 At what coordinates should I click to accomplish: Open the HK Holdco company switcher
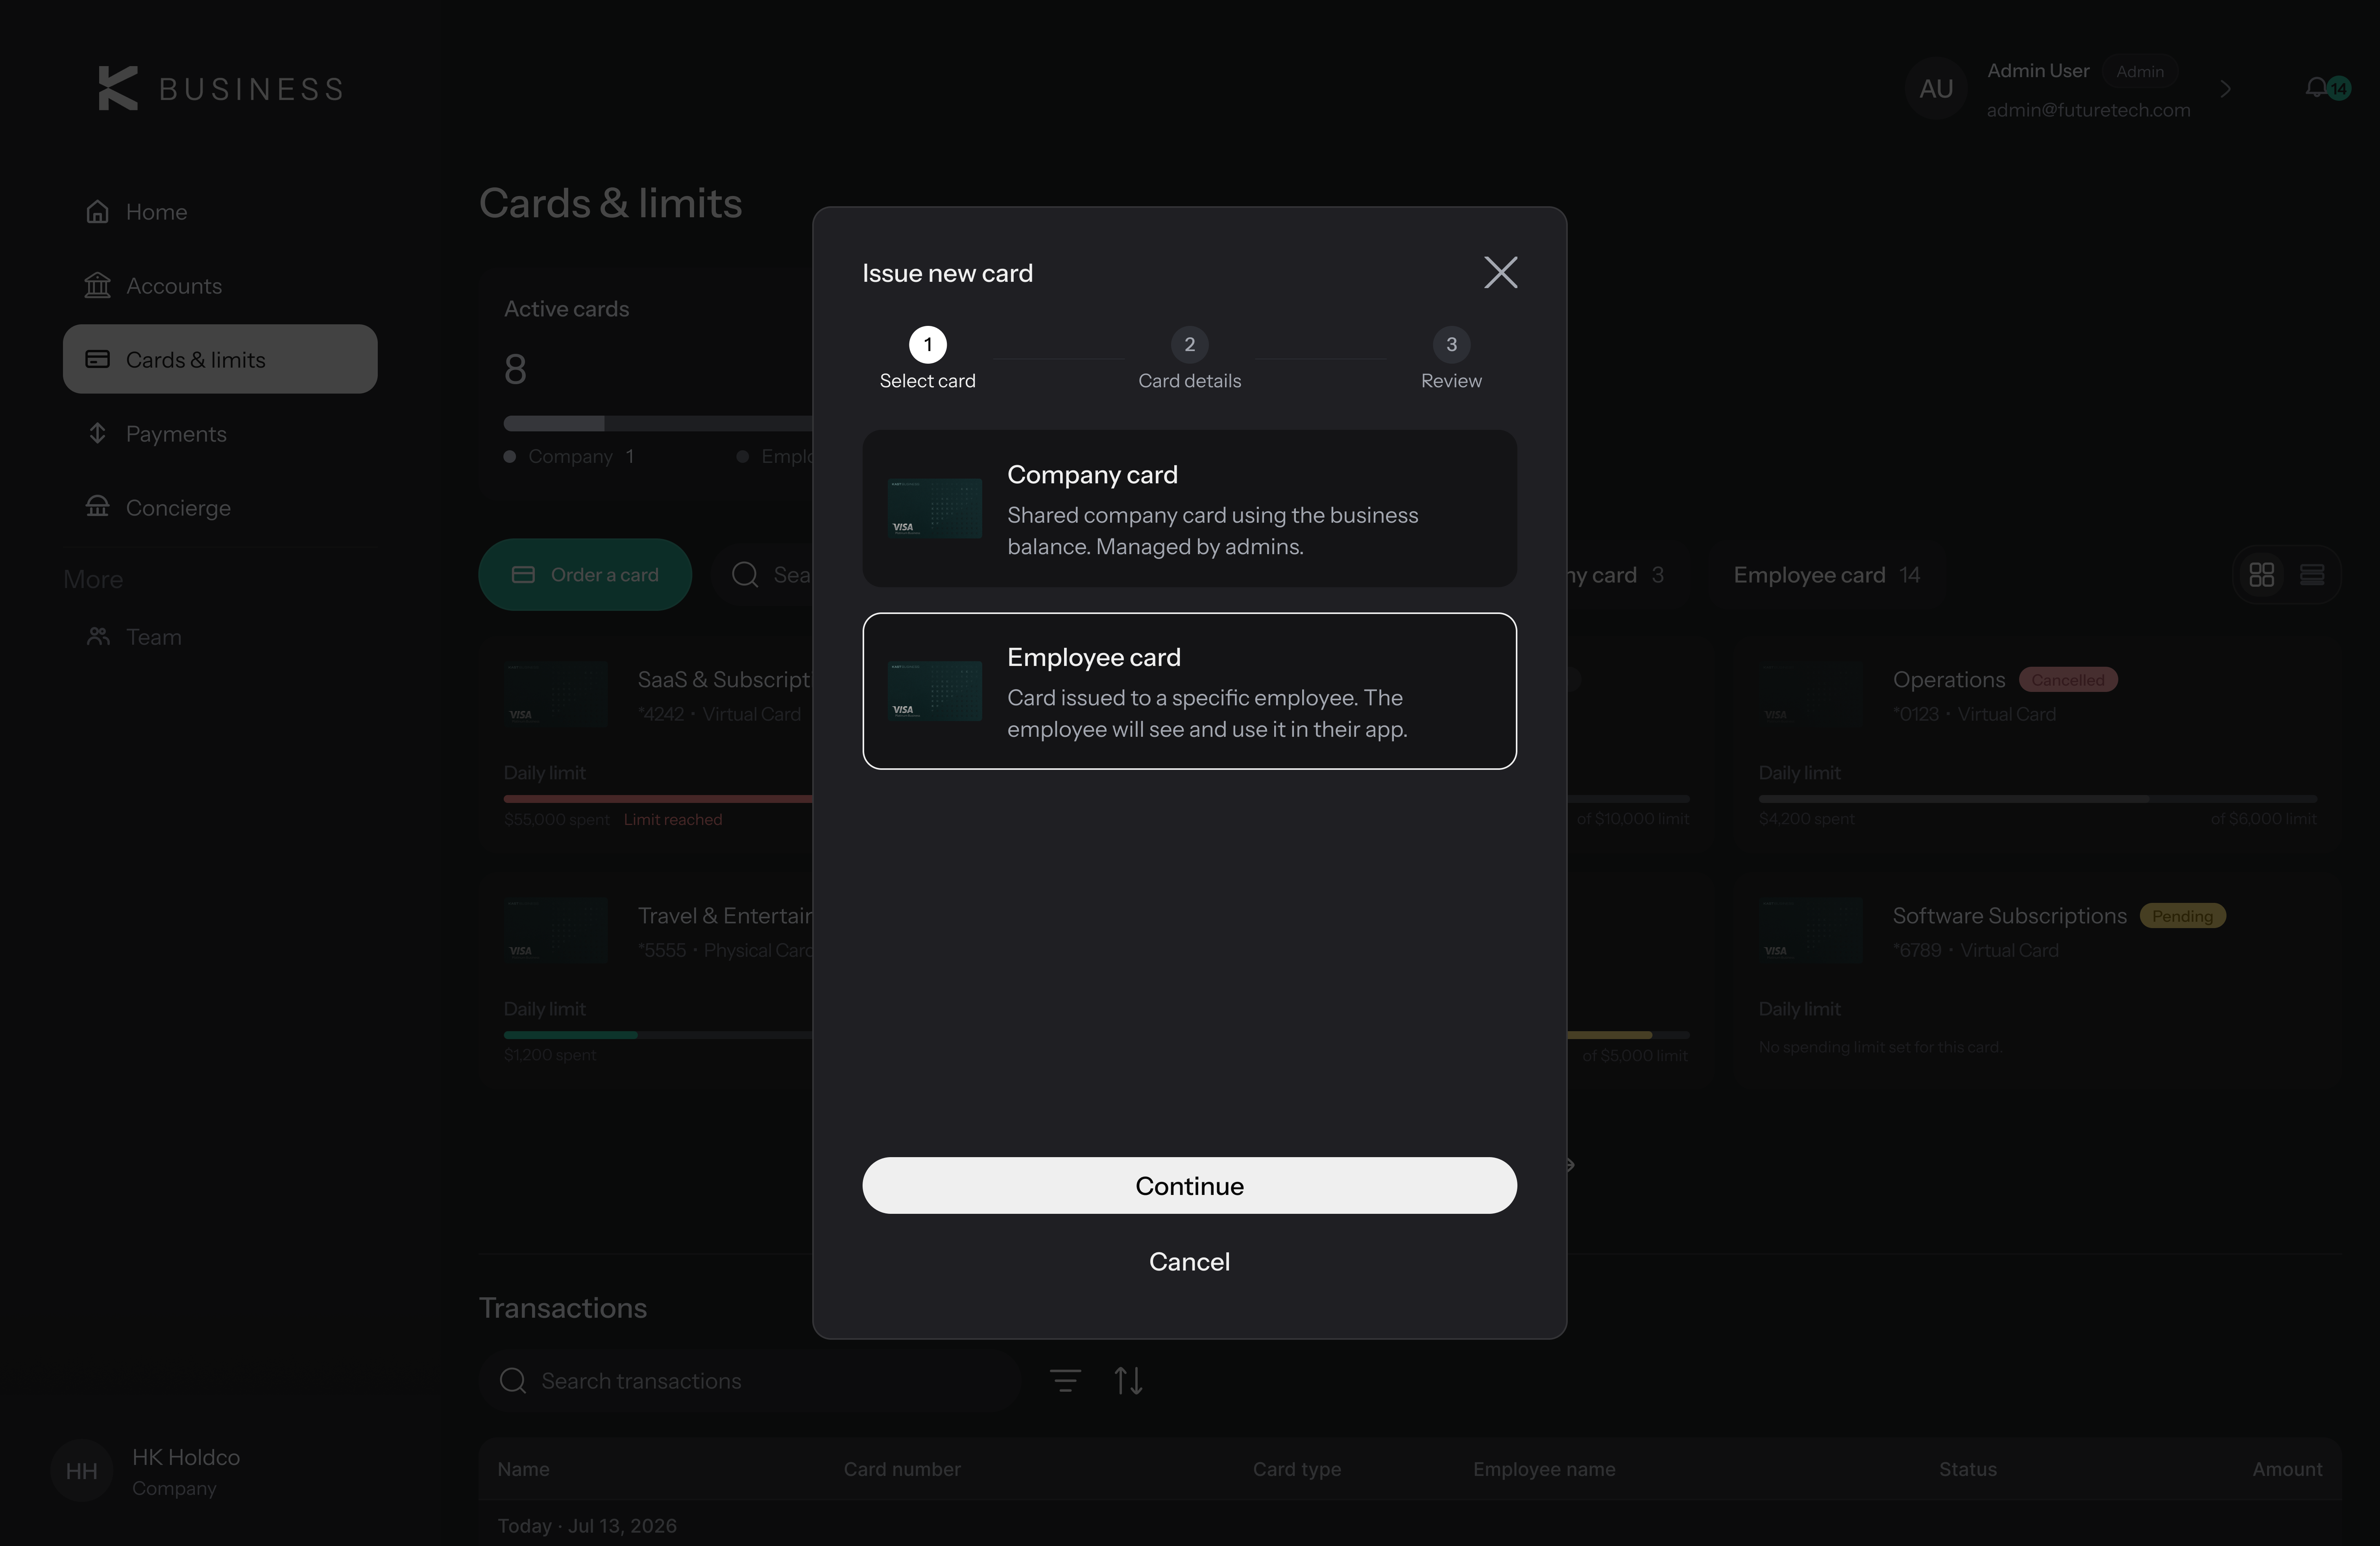[146, 1471]
